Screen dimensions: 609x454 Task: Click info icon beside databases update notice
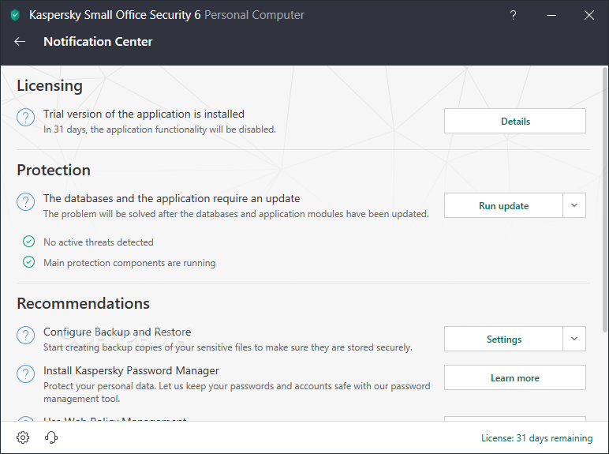tap(25, 202)
